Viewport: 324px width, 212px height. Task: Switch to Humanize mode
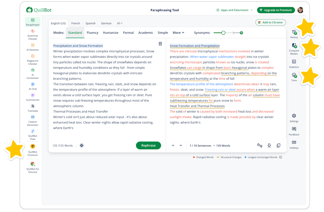coord(110,33)
